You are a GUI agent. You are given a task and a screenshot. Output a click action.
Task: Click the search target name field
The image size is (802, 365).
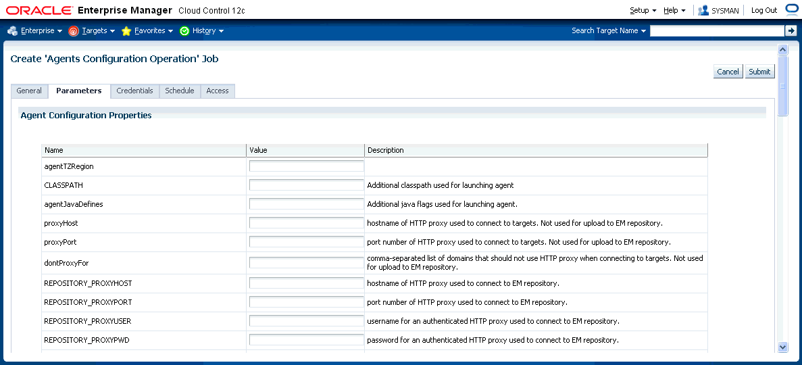point(717,30)
